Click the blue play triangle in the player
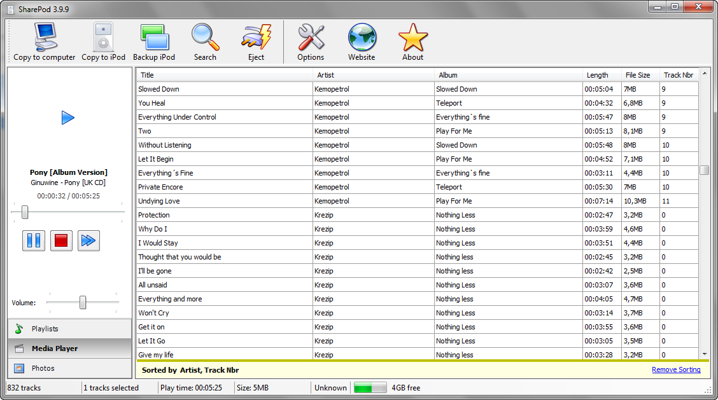This screenshot has width=718, height=400. pyautogui.click(x=67, y=118)
